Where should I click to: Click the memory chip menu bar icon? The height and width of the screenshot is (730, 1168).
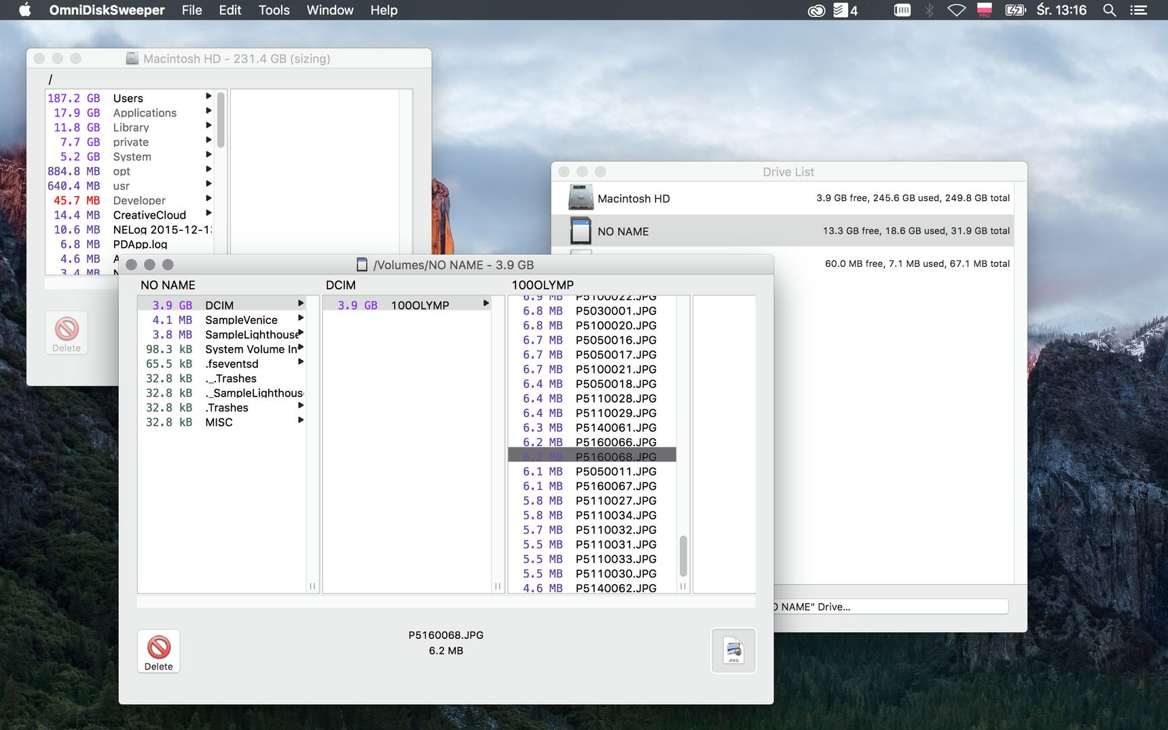pyautogui.click(x=902, y=10)
